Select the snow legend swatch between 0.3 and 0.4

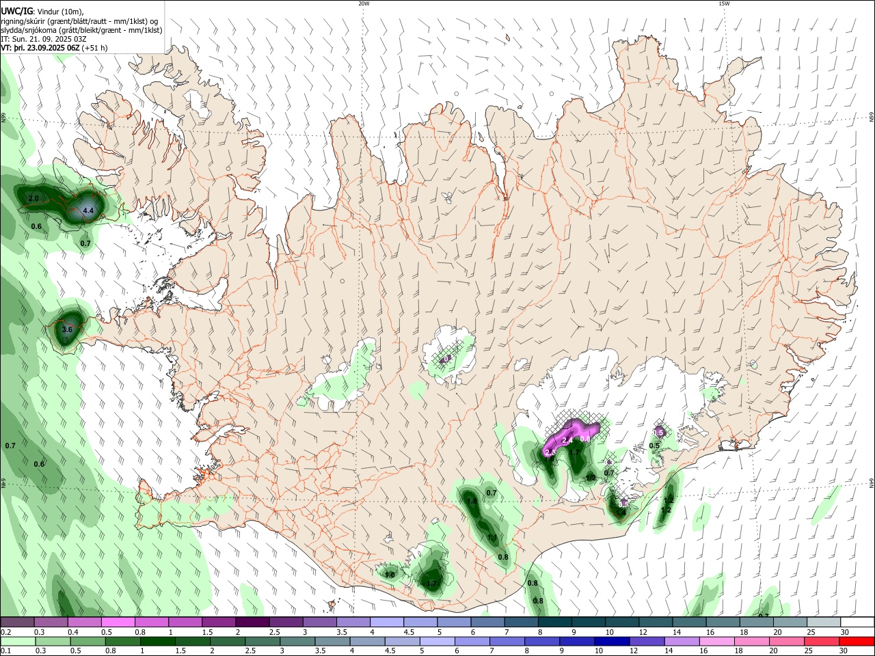pos(51,622)
